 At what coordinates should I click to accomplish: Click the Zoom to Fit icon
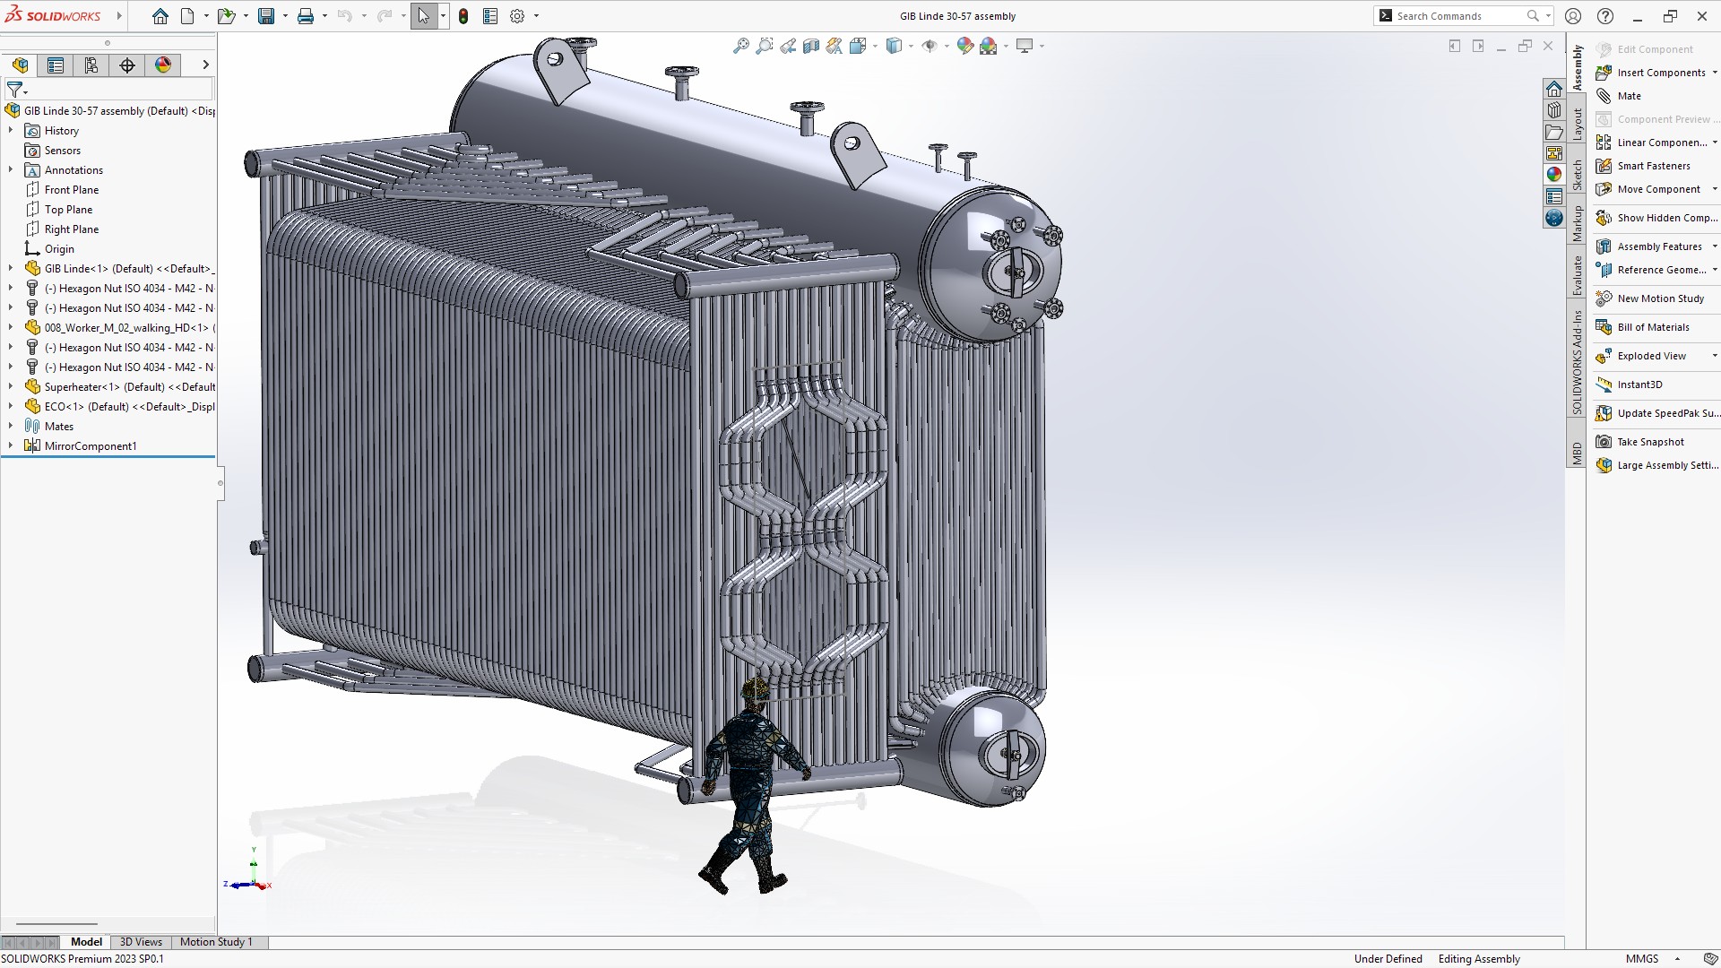pyautogui.click(x=740, y=46)
